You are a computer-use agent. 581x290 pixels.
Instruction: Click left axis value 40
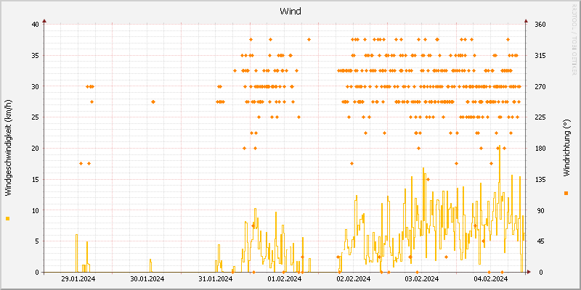click(36, 25)
